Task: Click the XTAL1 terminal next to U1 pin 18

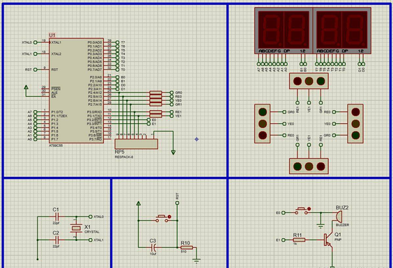Action: [x=36, y=54]
